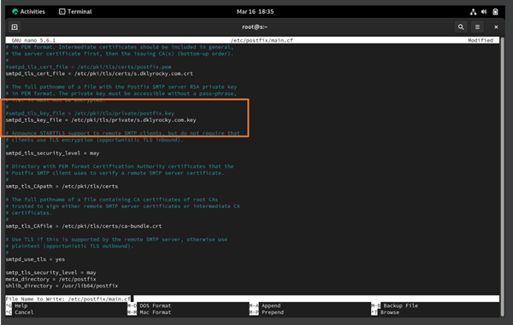
Task: Click the /etc/postfix/main.cf title in nano header
Action: coord(262,40)
